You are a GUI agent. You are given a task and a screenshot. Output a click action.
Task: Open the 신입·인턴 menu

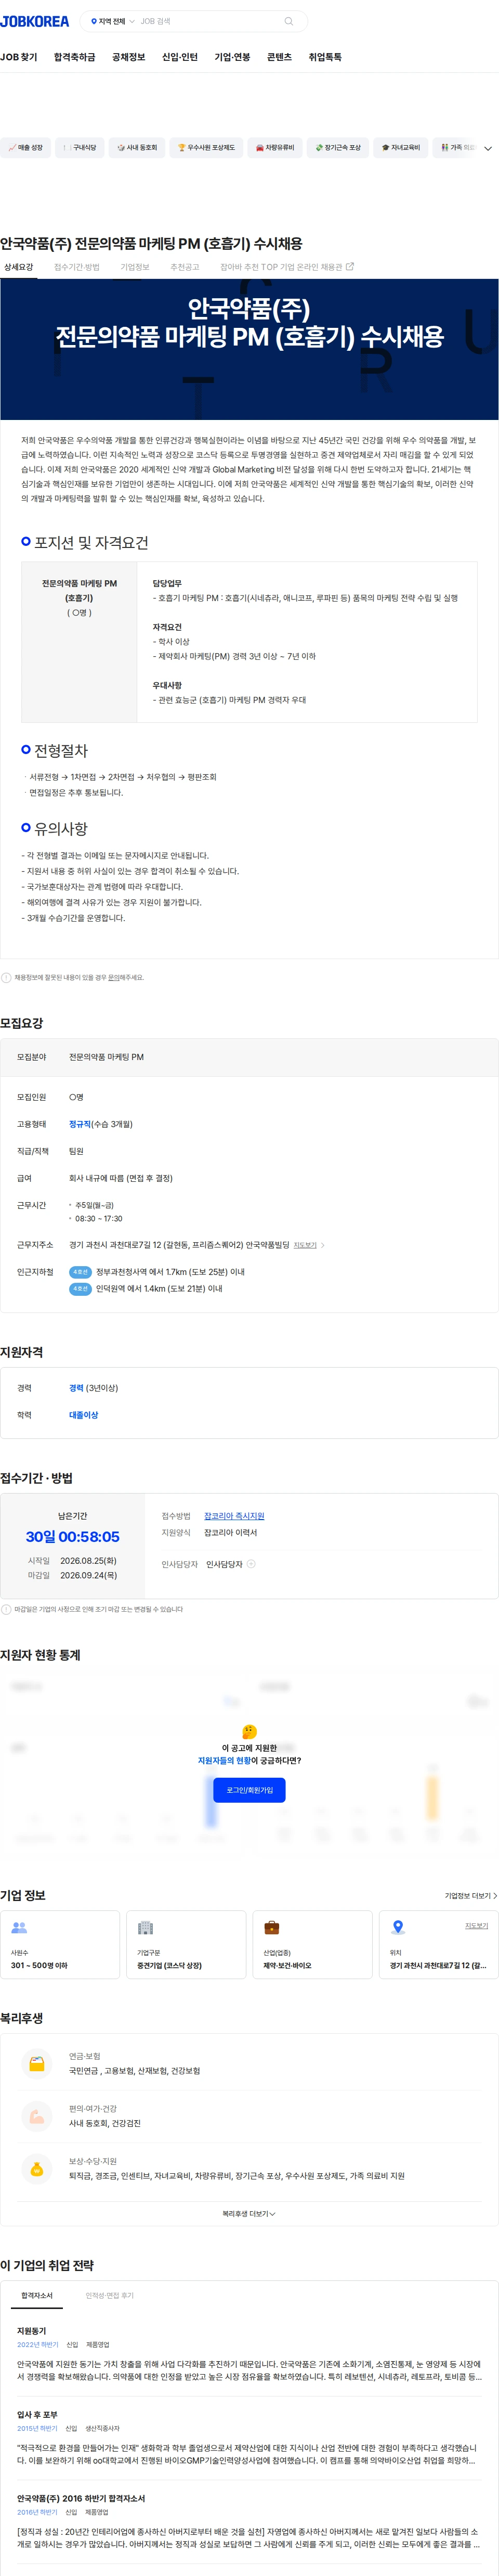(x=180, y=57)
